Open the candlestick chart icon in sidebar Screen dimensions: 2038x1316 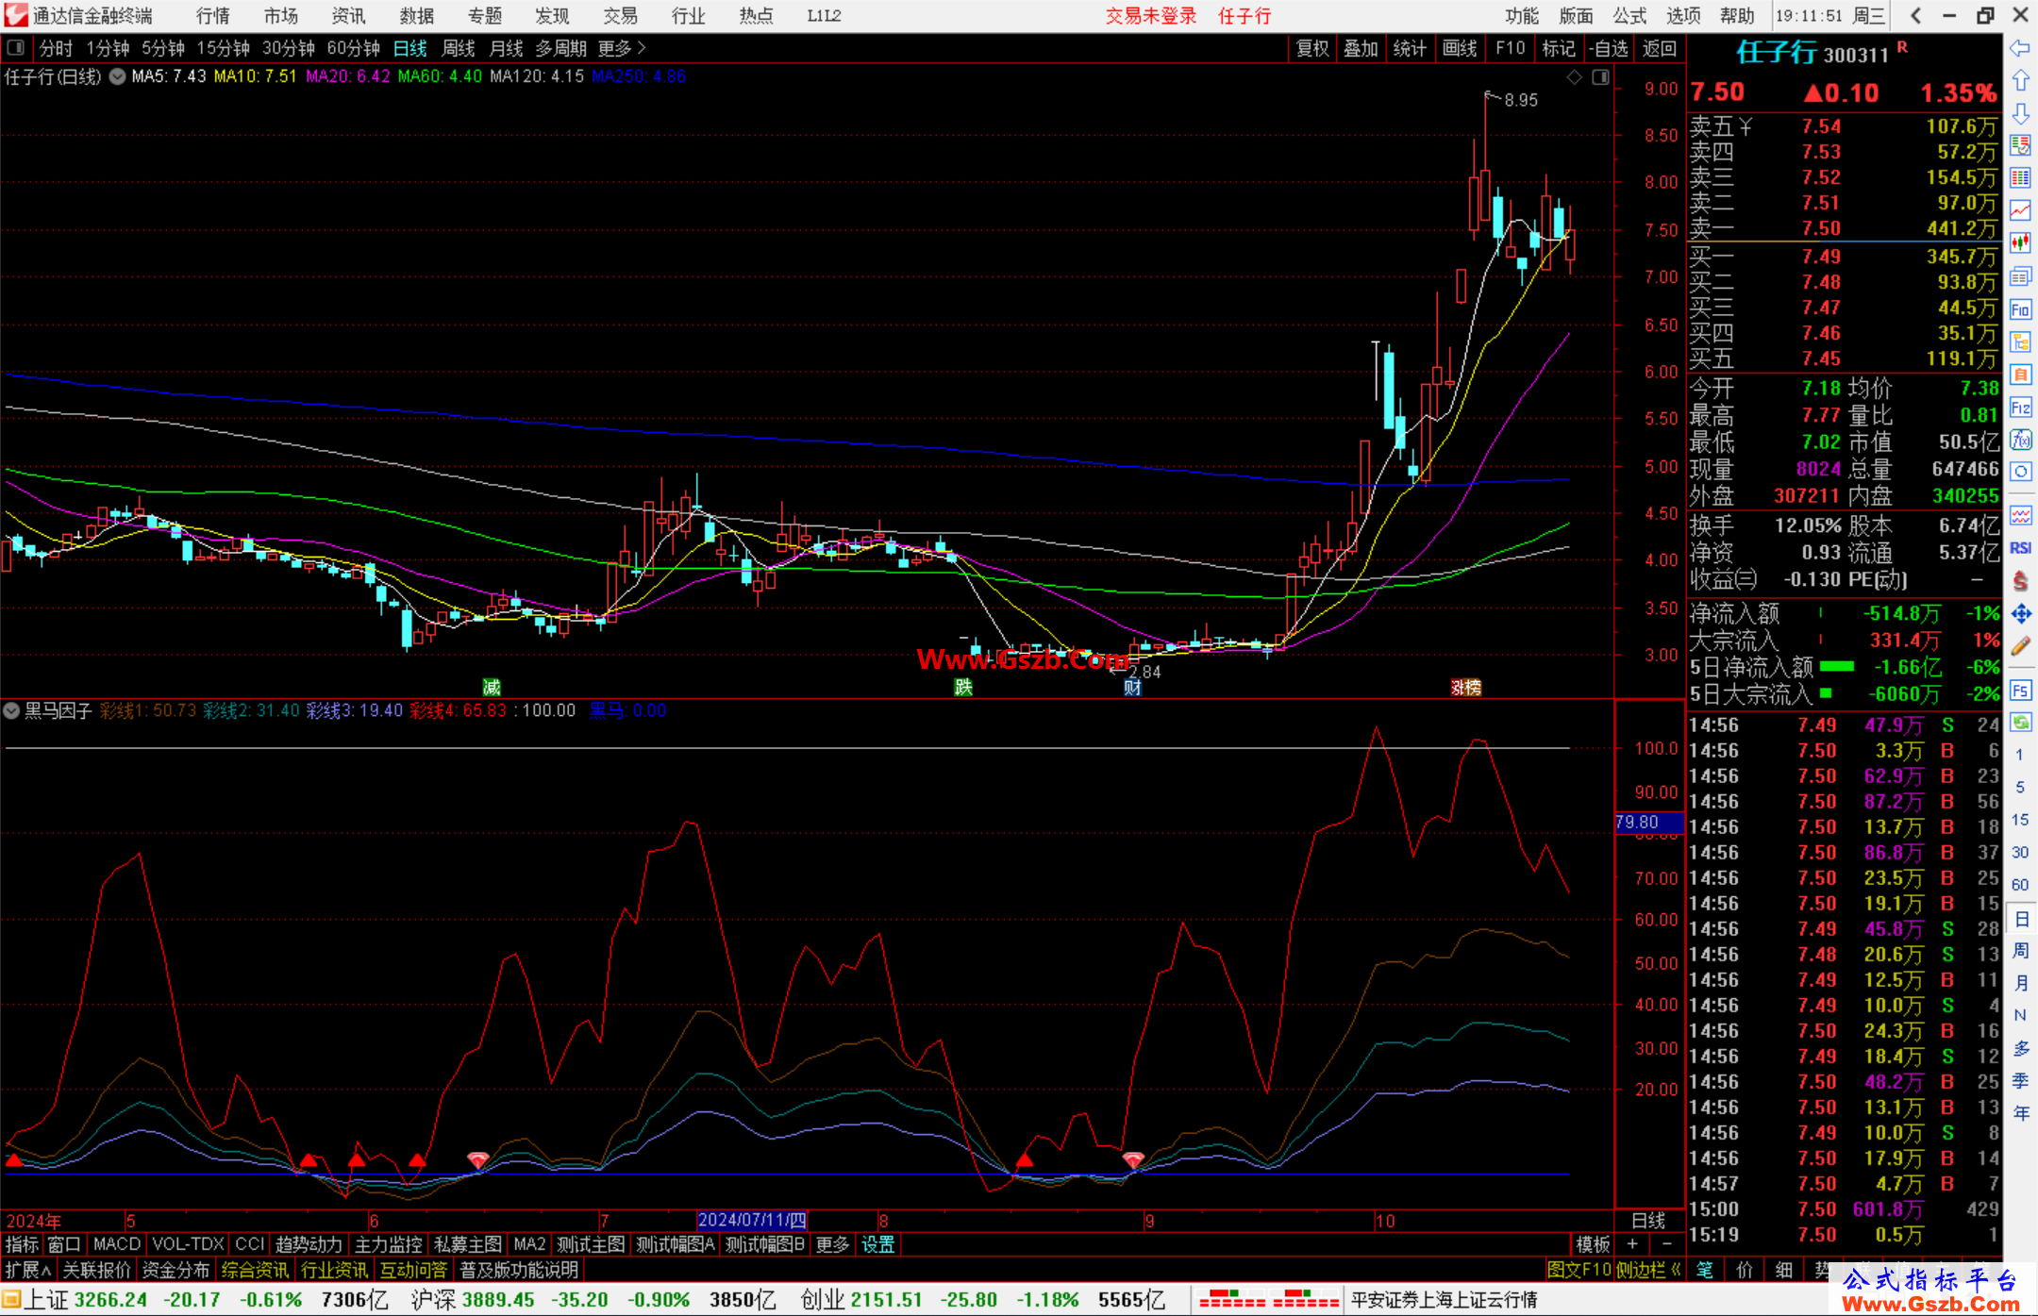pos(2020,243)
